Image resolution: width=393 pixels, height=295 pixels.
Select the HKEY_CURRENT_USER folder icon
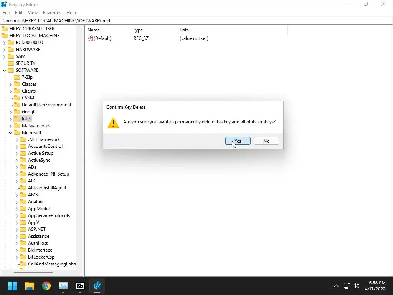(5, 28)
